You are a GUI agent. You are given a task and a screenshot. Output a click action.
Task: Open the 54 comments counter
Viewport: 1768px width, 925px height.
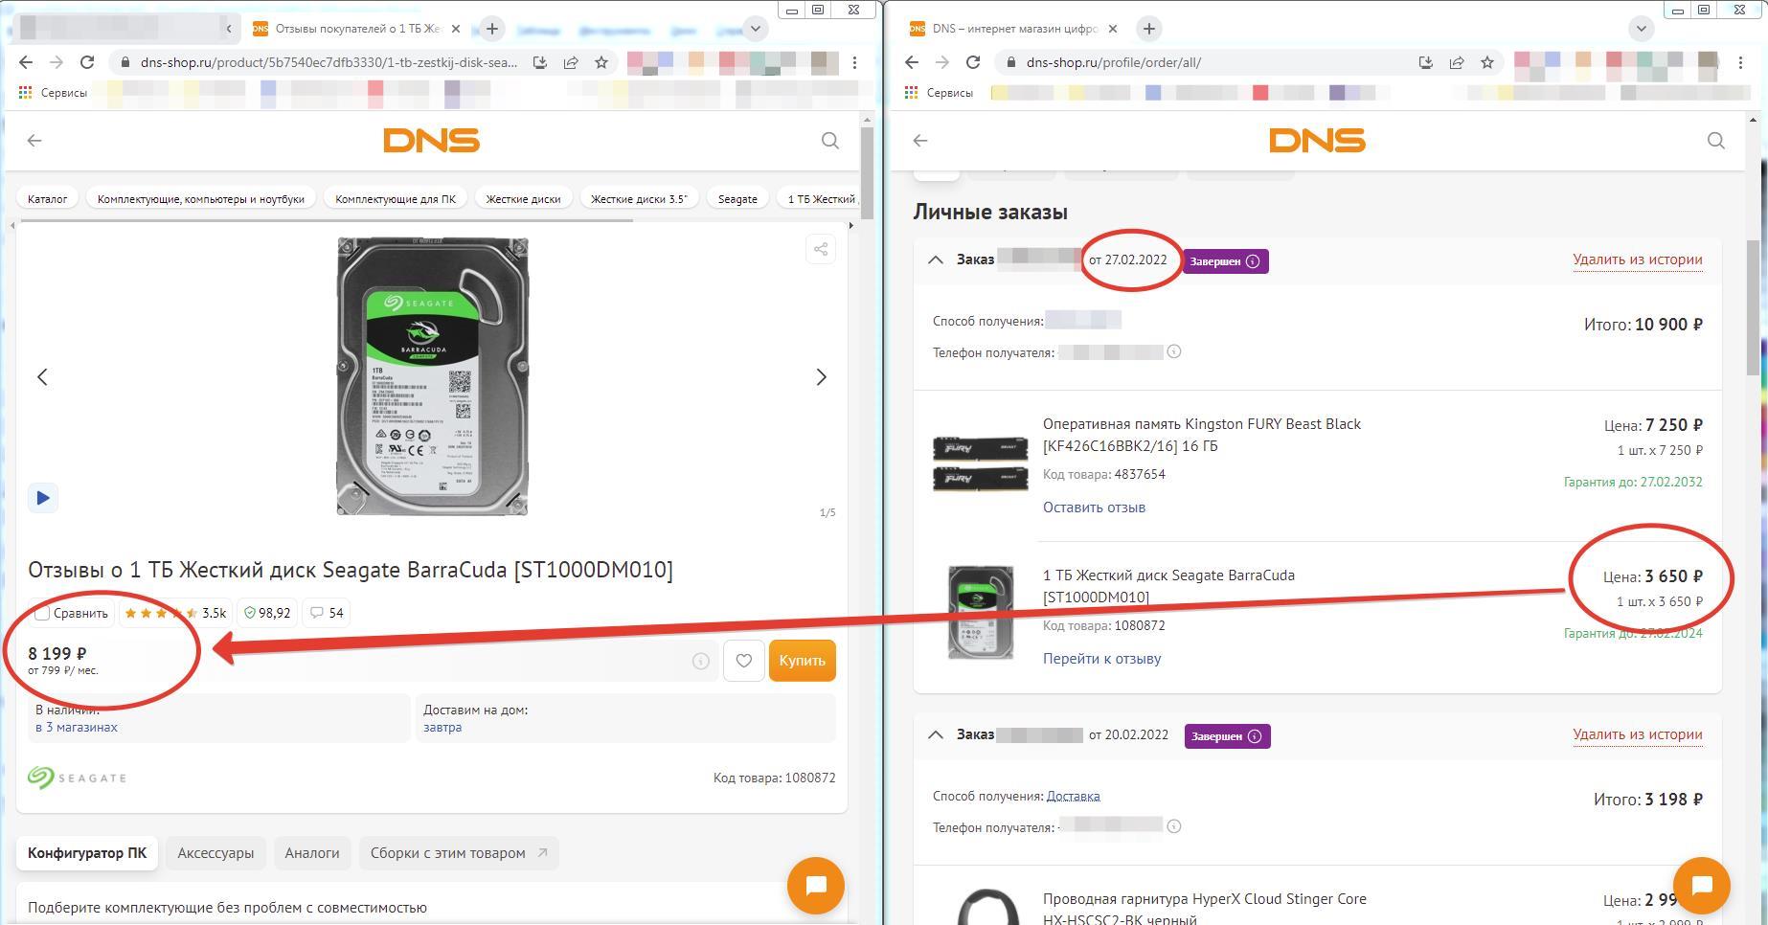327,613
